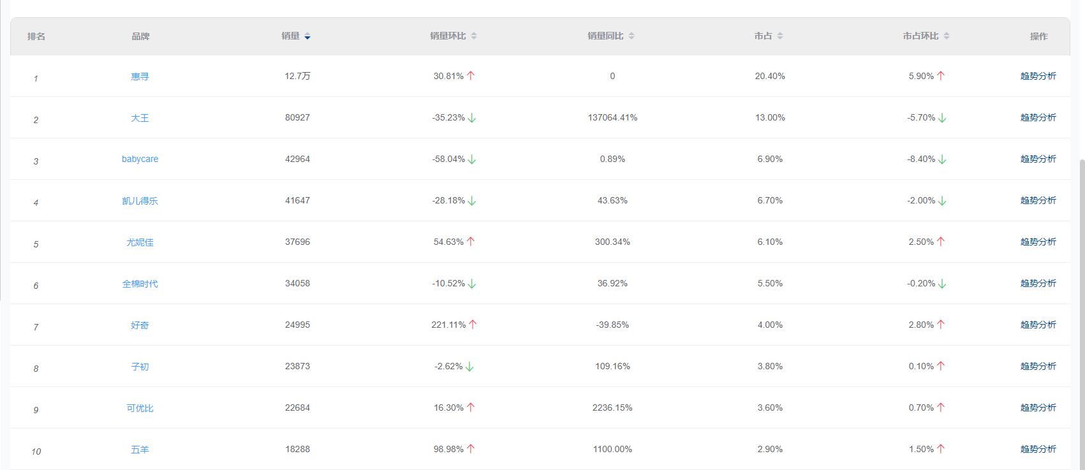
Task: Select the 300.34% 销量同比 cell
Action: 612,242
